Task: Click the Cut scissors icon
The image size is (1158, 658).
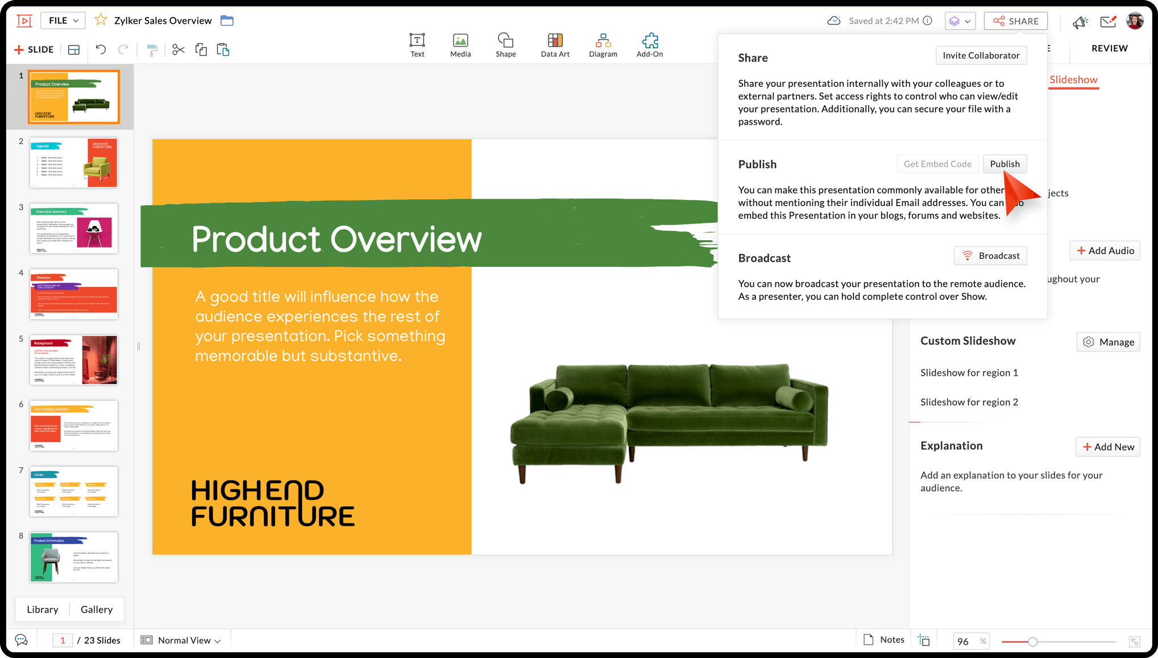Action: (178, 50)
